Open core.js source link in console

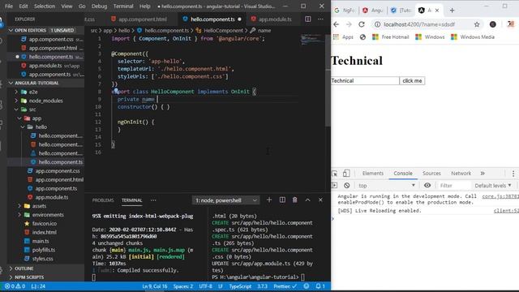(500, 196)
